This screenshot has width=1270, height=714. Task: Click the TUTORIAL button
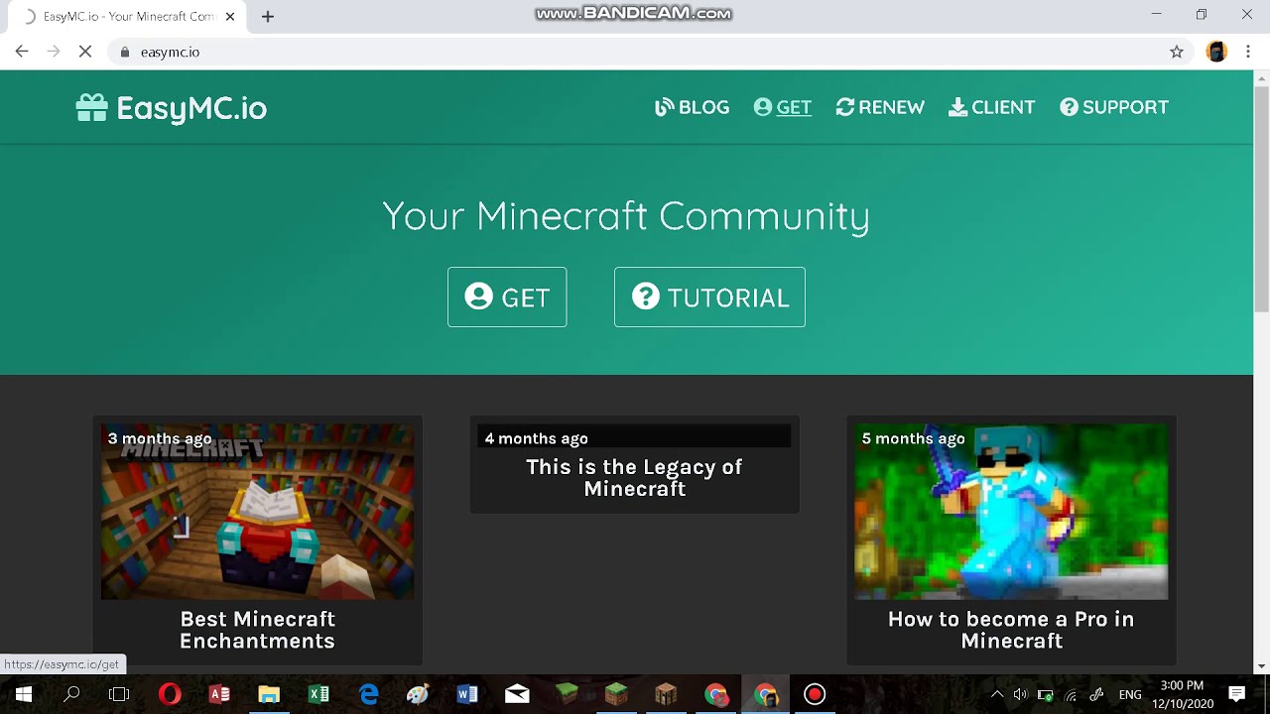click(709, 297)
